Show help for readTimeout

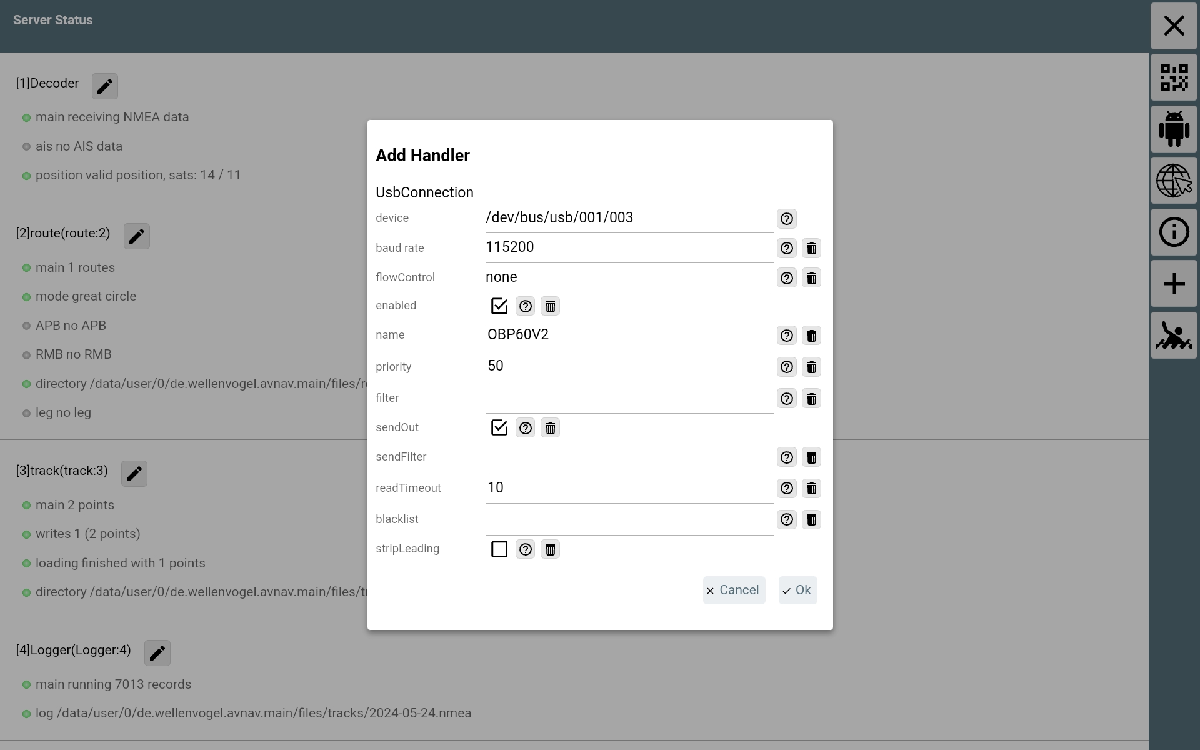786,488
